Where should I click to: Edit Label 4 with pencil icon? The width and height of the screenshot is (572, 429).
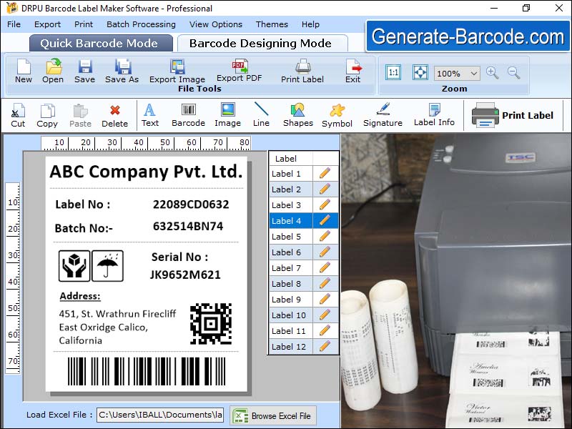(x=325, y=220)
